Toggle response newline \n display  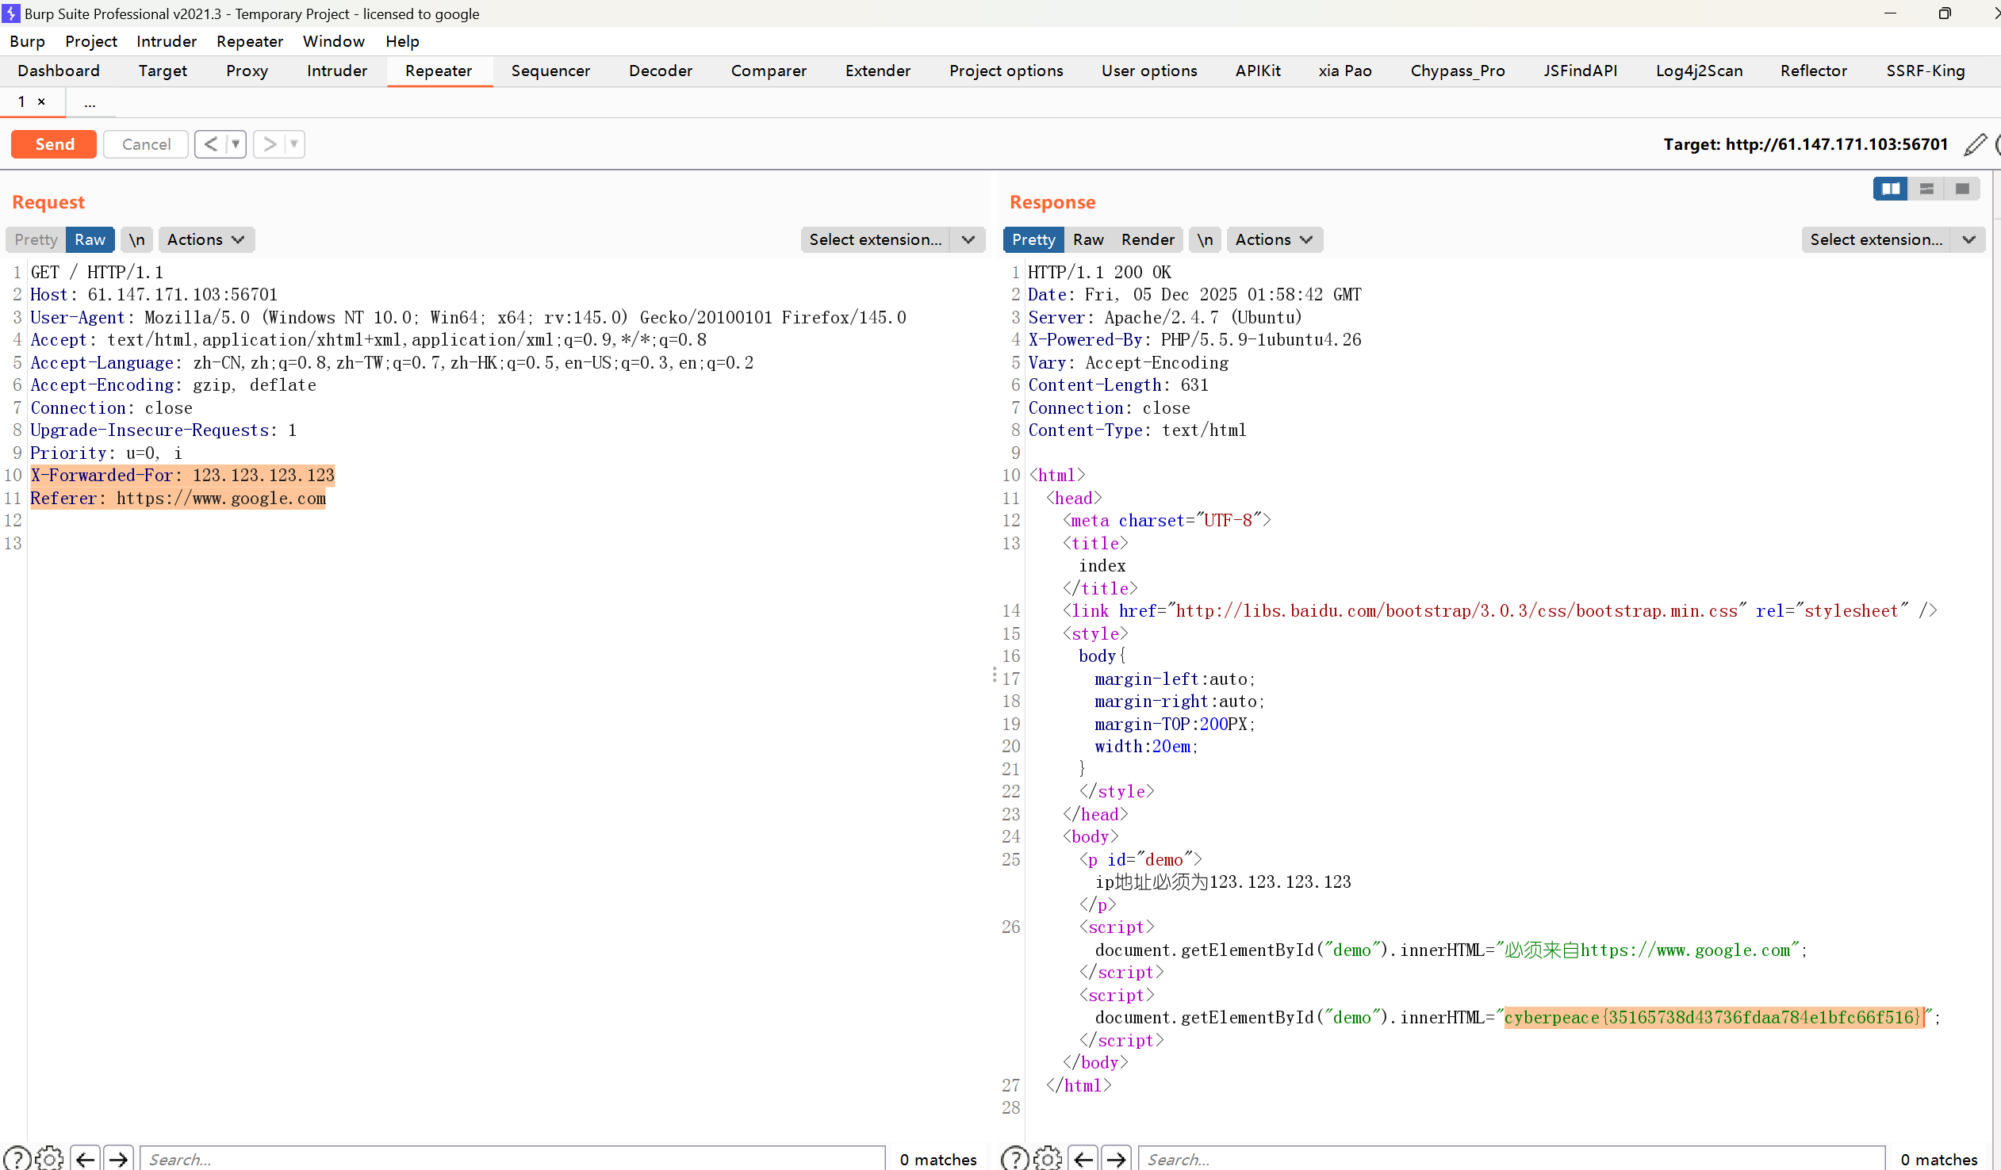pos(1205,239)
